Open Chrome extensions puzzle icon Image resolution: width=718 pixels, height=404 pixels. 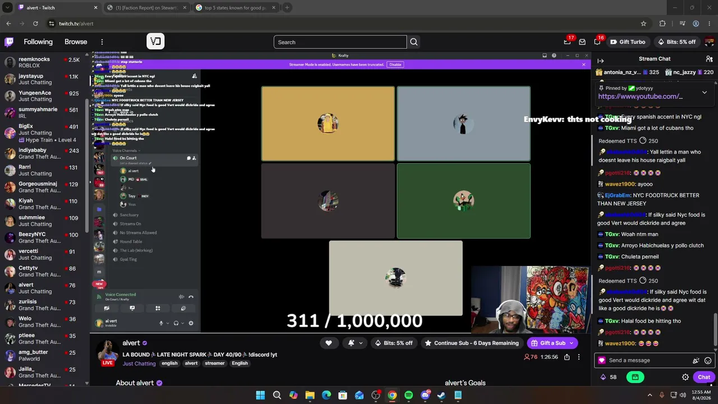[x=662, y=24]
